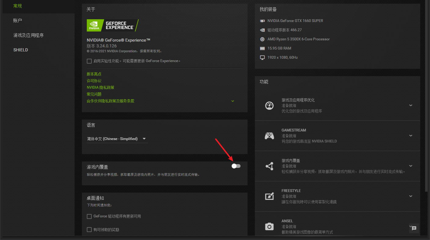
Task: Click the NVIDIA GeForce GTX 1660 SUPER text
Action: tap(295, 21)
